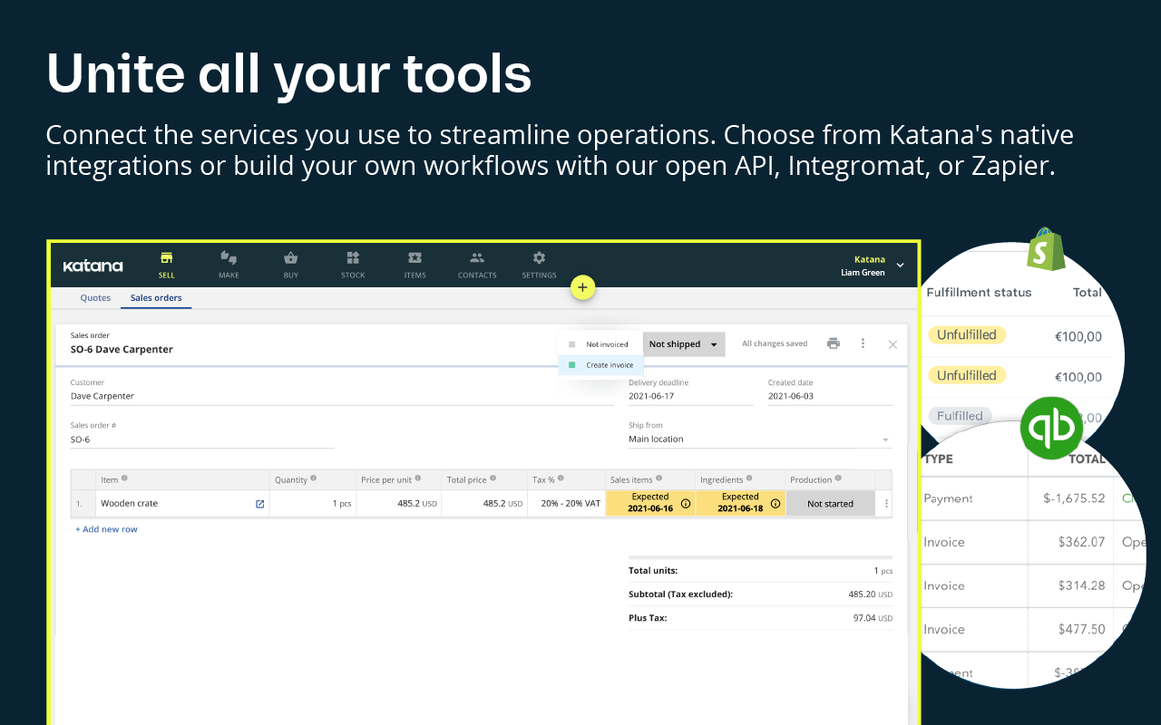Click the info icon beside Ingredients header

pos(750,478)
